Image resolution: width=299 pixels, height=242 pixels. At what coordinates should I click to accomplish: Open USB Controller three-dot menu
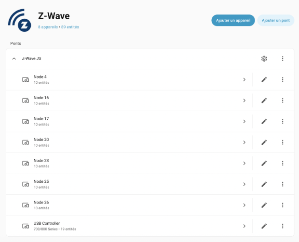pos(283,226)
